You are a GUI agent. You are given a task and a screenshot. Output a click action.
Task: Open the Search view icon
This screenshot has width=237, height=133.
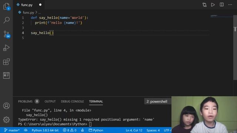click(x=7, y=20)
